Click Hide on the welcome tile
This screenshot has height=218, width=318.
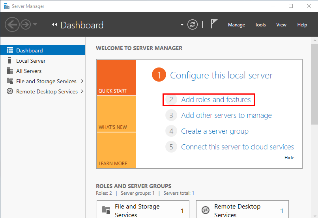pyautogui.click(x=289, y=158)
